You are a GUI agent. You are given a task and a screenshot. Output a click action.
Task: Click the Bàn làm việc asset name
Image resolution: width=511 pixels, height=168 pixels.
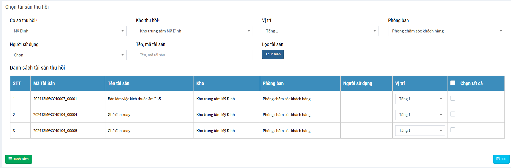134,99
